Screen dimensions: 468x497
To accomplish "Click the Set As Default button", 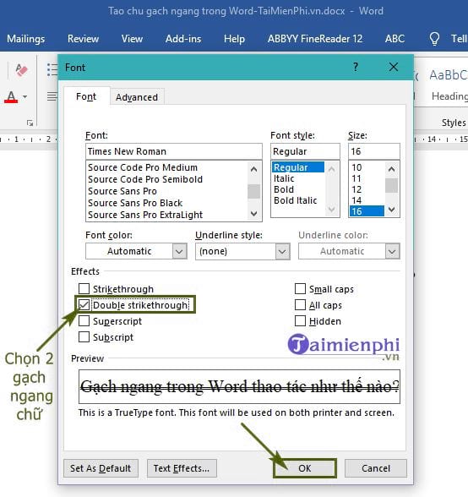I will tap(101, 468).
